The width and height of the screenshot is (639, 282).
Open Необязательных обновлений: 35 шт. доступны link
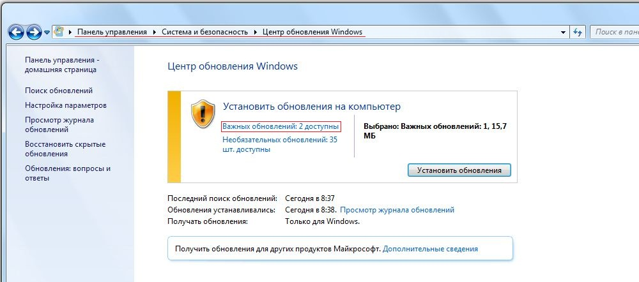280,144
